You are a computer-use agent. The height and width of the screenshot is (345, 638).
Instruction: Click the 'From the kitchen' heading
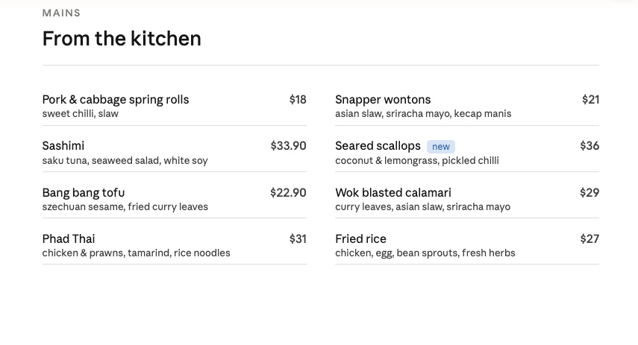click(122, 39)
